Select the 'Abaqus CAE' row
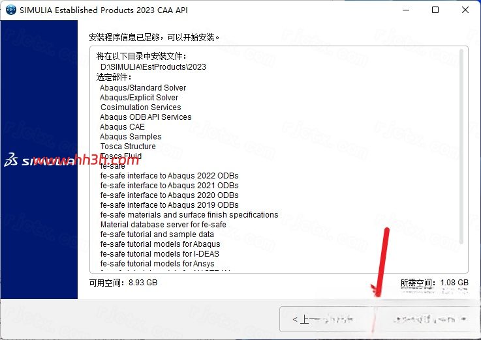 pyautogui.click(x=122, y=127)
